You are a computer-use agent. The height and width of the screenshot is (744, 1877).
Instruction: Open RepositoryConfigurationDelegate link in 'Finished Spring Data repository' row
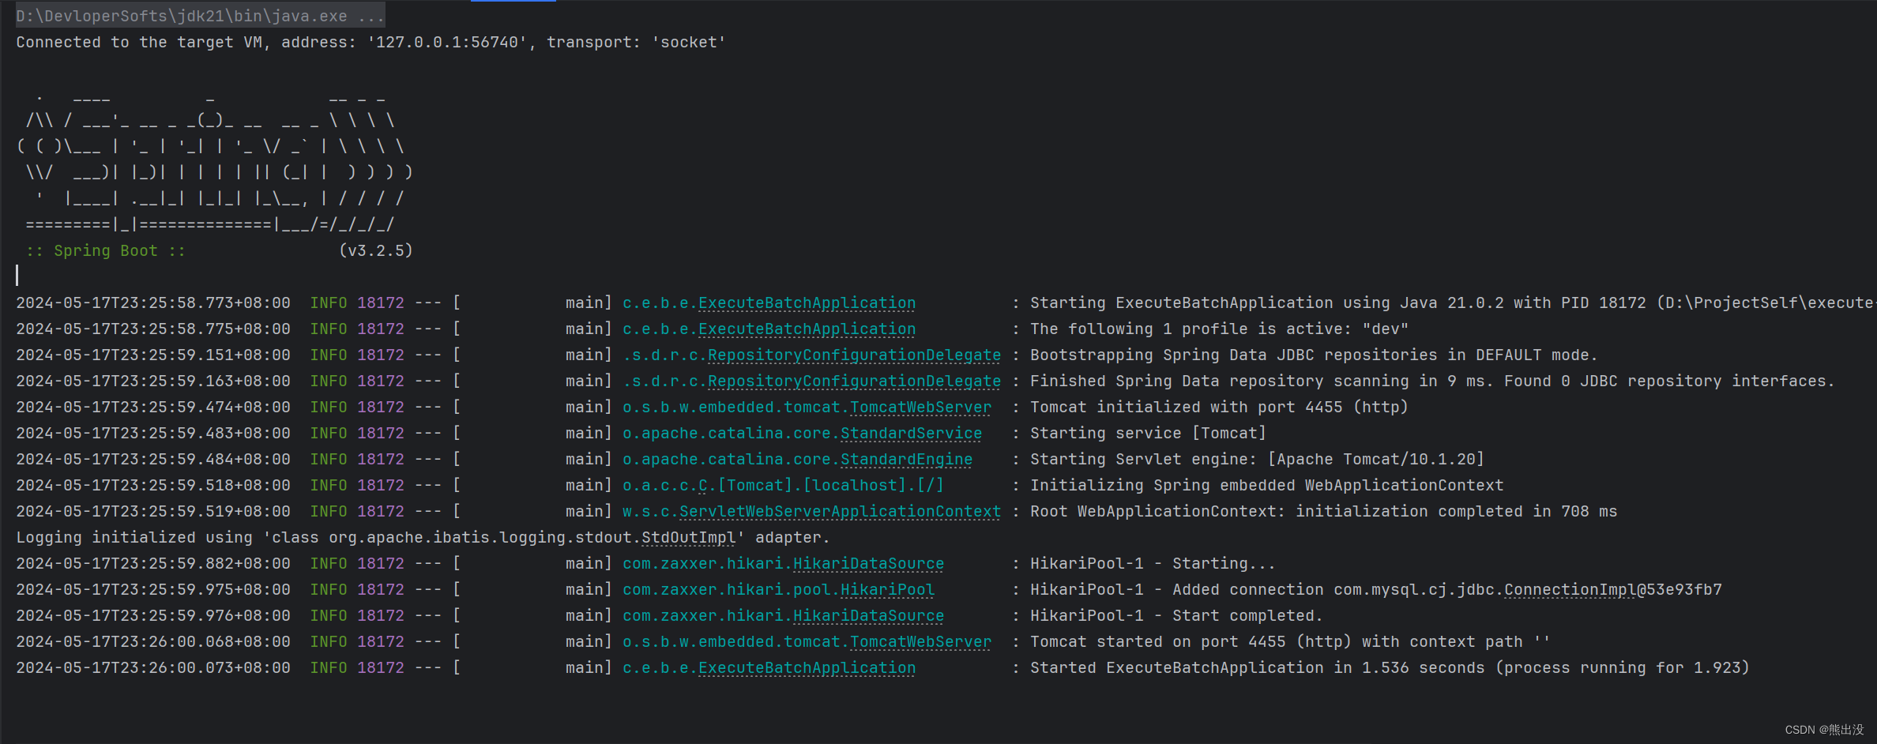854,381
